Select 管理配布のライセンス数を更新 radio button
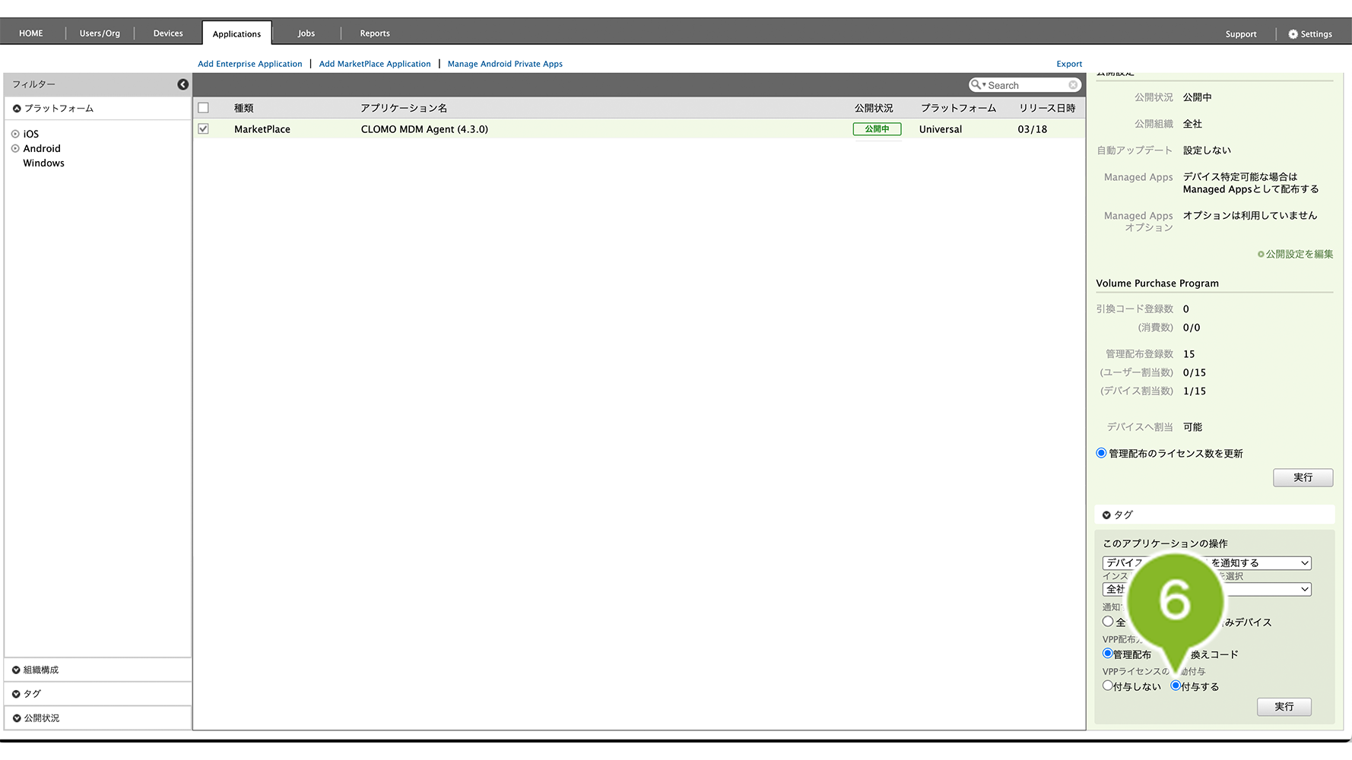This screenshot has height=760, width=1352. tap(1101, 453)
